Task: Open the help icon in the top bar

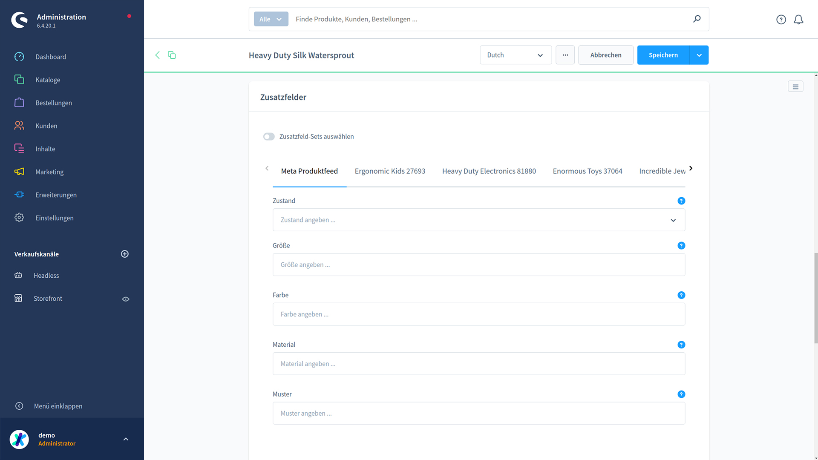Action: 781,20
